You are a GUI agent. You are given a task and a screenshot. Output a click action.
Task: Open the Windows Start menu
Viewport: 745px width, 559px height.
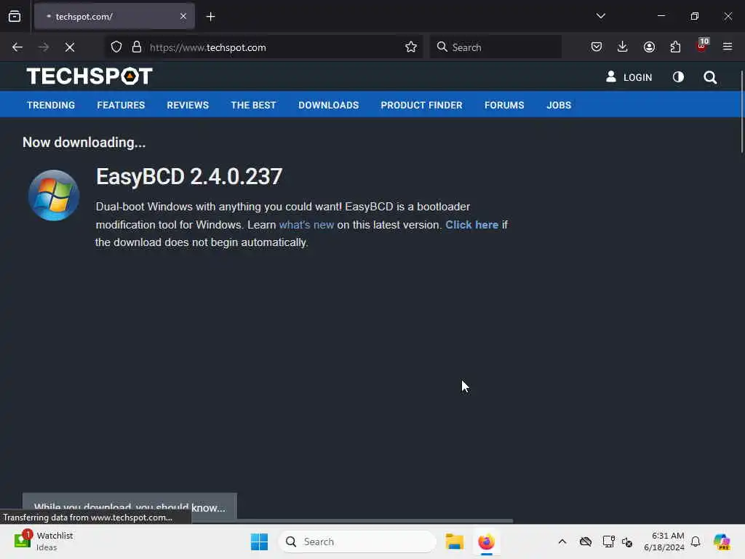click(260, 542)
